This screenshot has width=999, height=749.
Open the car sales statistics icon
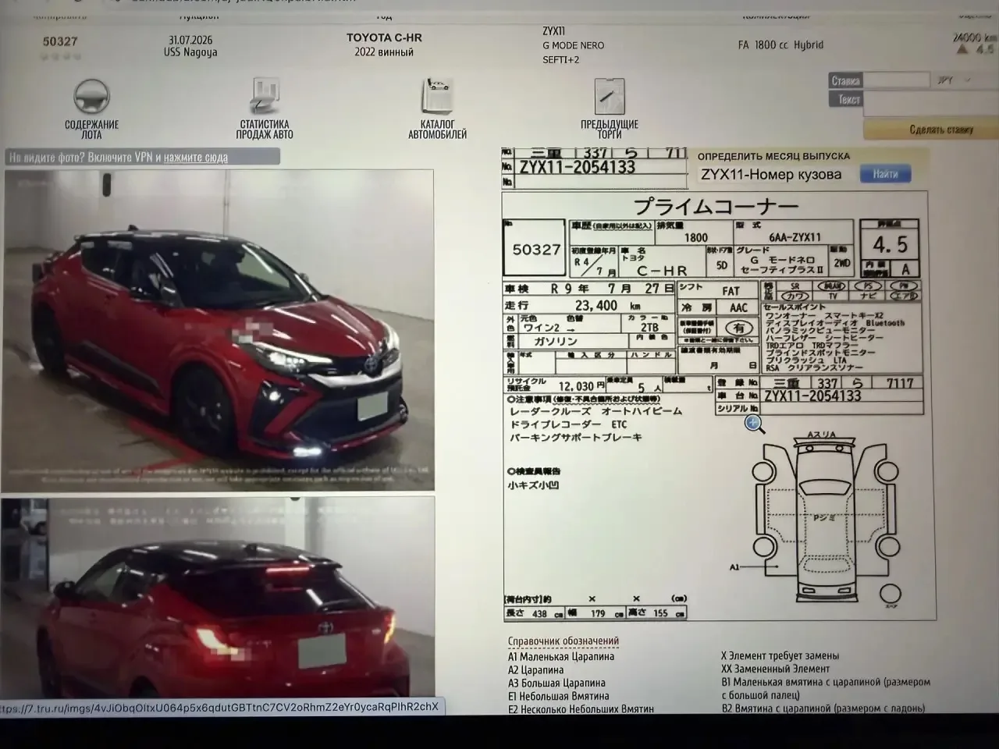click(265, 97)
